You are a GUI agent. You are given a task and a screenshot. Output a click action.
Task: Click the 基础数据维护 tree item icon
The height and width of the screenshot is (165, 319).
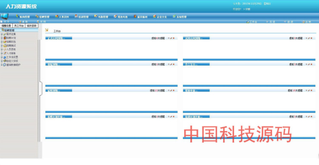click(5, 65)
